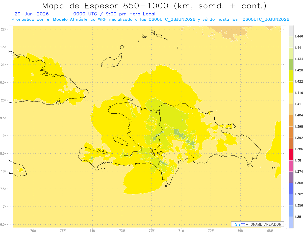Click the valid-until time '0600UTC_30JUN2026'
Screen dimensions: 303x234
coord(266,19)
